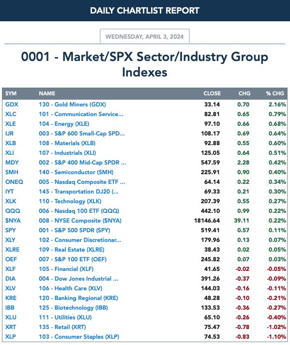The image size is (290, 345).
Task: Open 130 - Gold Miners (GDX) chart
Action: (x=72, y=105)
